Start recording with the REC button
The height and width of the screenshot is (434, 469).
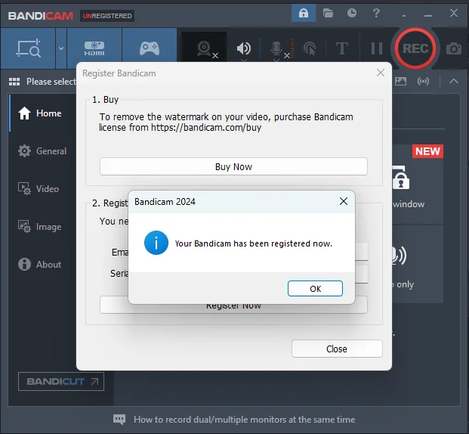pyautogui.click(x=415, y=48)
